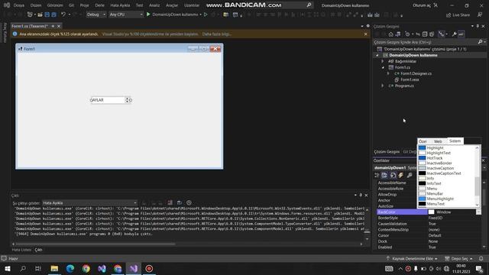Switch to Web tab in color picker
Screen dimensions: 489x275
pos(438,141)
